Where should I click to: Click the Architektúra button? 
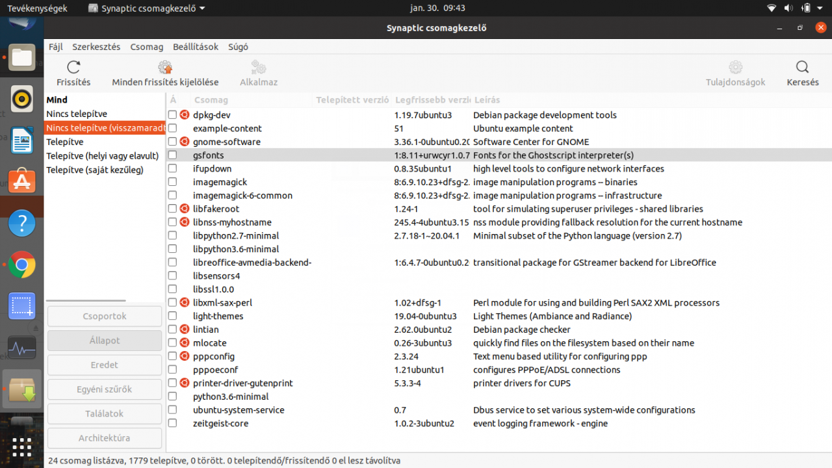point(105,438)
